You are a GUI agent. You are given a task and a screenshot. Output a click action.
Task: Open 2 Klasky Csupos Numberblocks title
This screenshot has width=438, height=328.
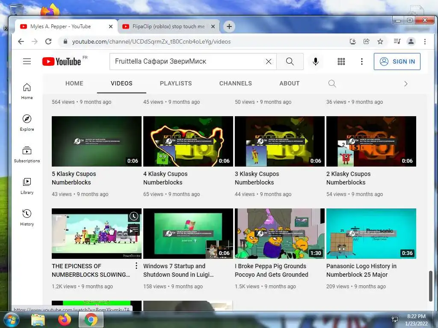(348, 178)
